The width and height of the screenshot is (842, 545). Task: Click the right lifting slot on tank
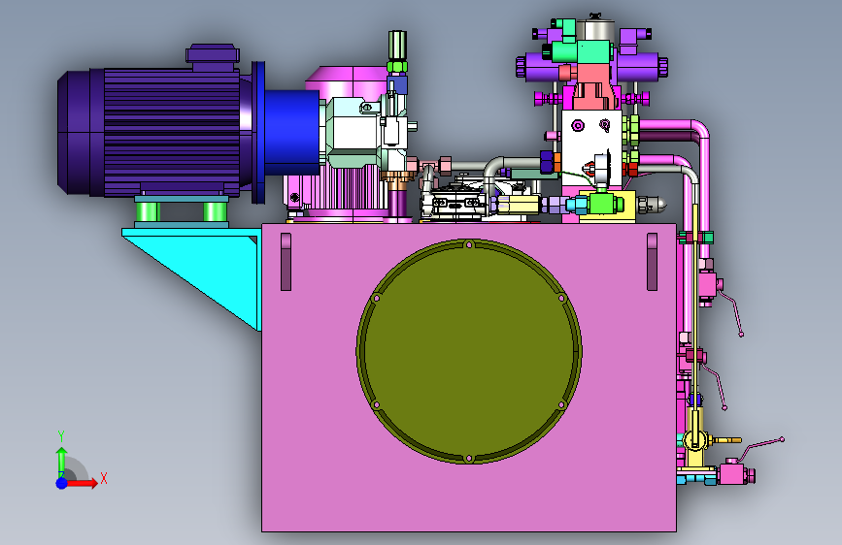pyautogui.click(x=652, y=262)
